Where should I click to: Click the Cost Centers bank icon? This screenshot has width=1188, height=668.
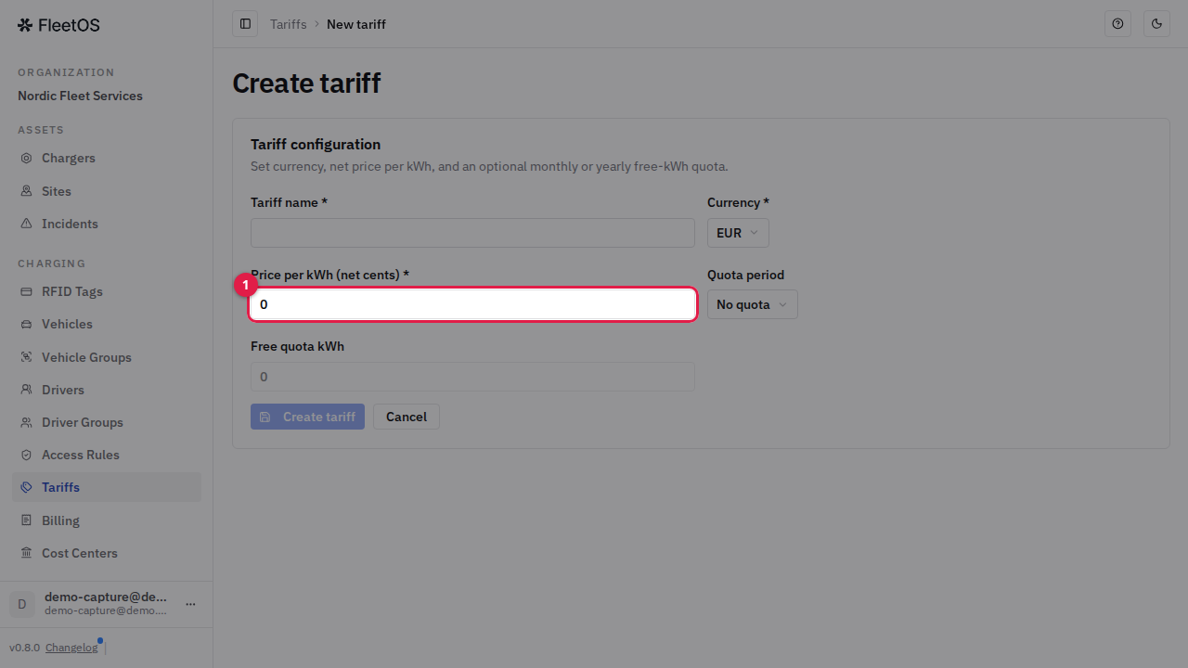(26, 553)
